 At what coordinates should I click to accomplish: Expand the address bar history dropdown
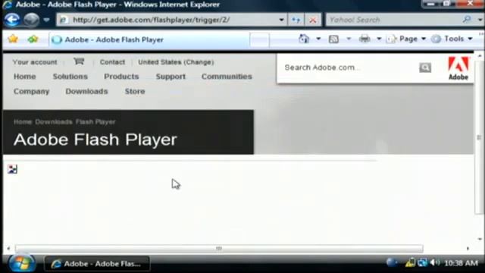tap(281, 20)
